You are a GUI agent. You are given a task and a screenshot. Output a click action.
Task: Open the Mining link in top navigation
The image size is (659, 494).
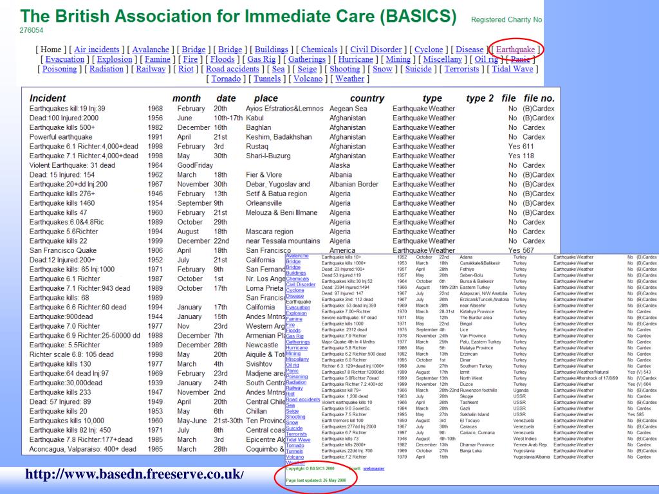point(398,59)
